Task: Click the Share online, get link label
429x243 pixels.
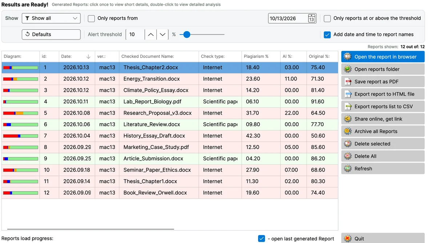Action: tap(378, 119)
